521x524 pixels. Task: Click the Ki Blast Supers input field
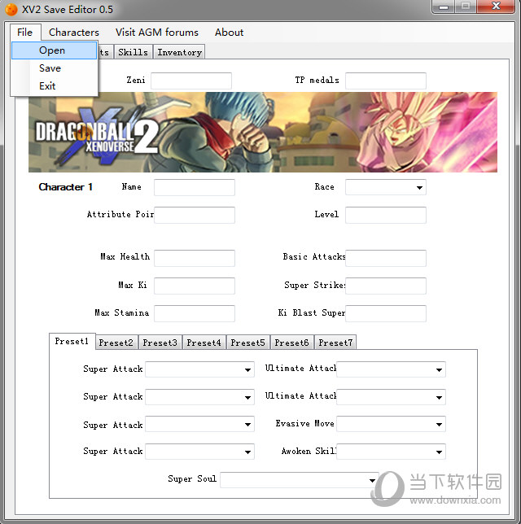pos(386,313)
